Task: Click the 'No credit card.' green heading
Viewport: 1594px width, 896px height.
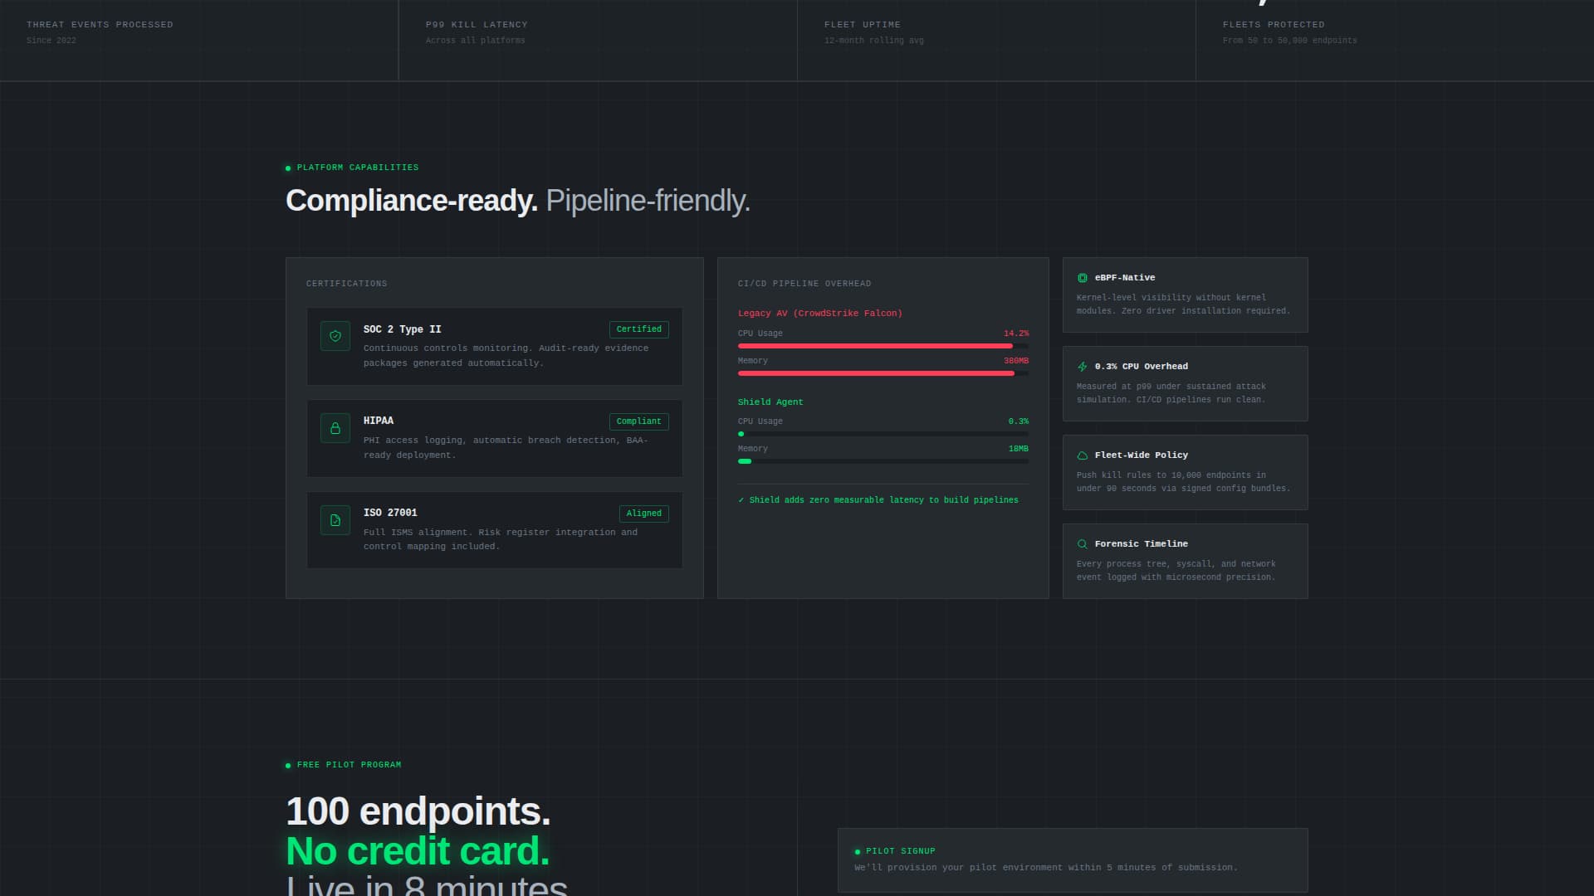Action: click(x=418, y=851)
